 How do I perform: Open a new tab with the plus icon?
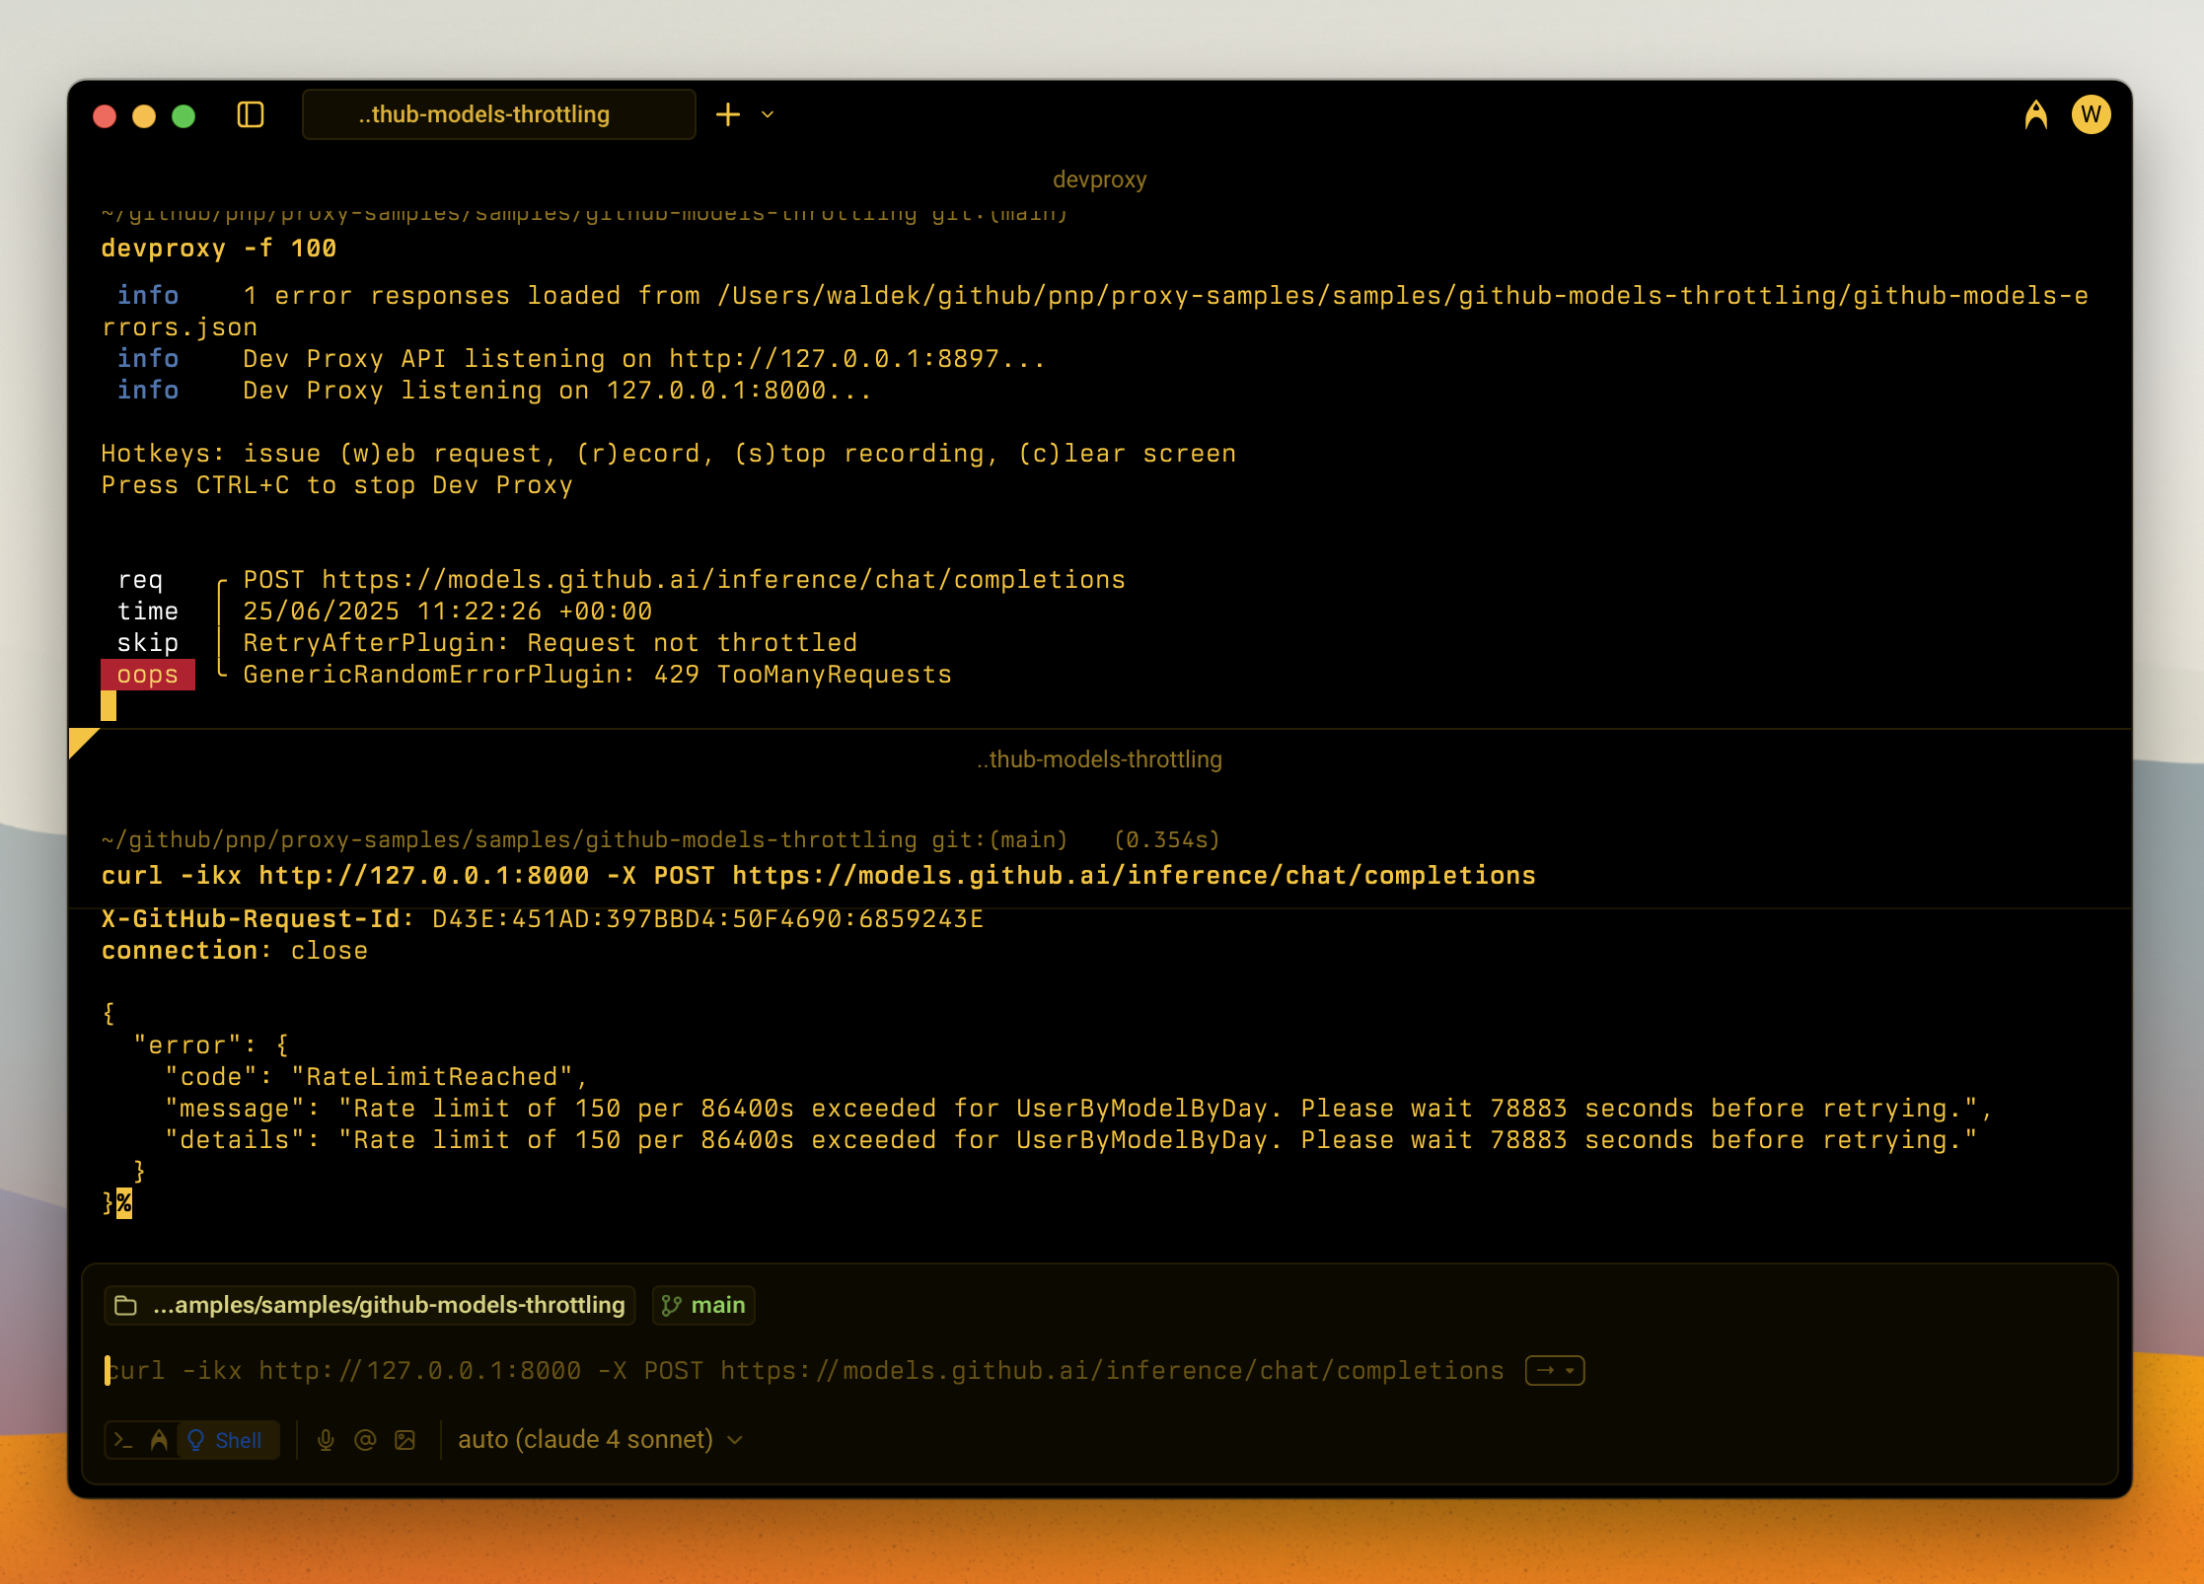[x=728, y=114]
